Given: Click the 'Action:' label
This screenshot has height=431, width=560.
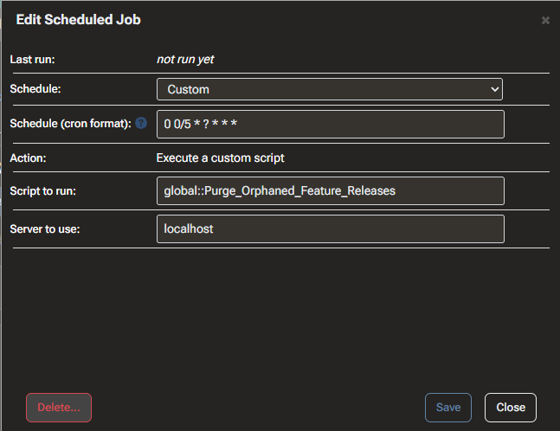Looking at the screenshot, I should click(28, 158).
